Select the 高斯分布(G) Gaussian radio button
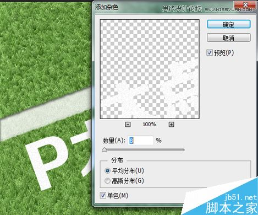The height and width of the screenshot is (215, 258). (x=107, y=181)
